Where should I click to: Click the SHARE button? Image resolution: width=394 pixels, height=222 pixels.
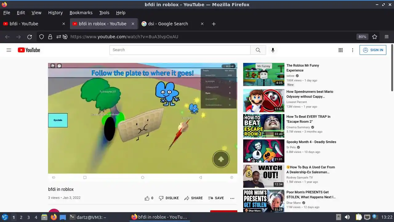pos(193,198)
